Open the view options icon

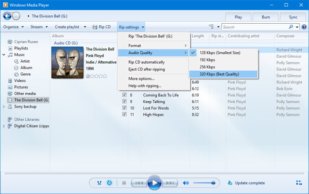point(211,27)
